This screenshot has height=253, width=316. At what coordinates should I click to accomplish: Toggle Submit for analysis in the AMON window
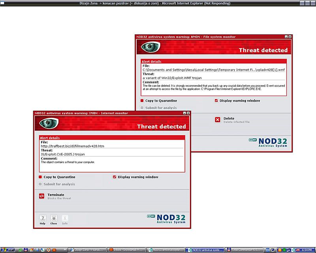[x=142, y=108]
